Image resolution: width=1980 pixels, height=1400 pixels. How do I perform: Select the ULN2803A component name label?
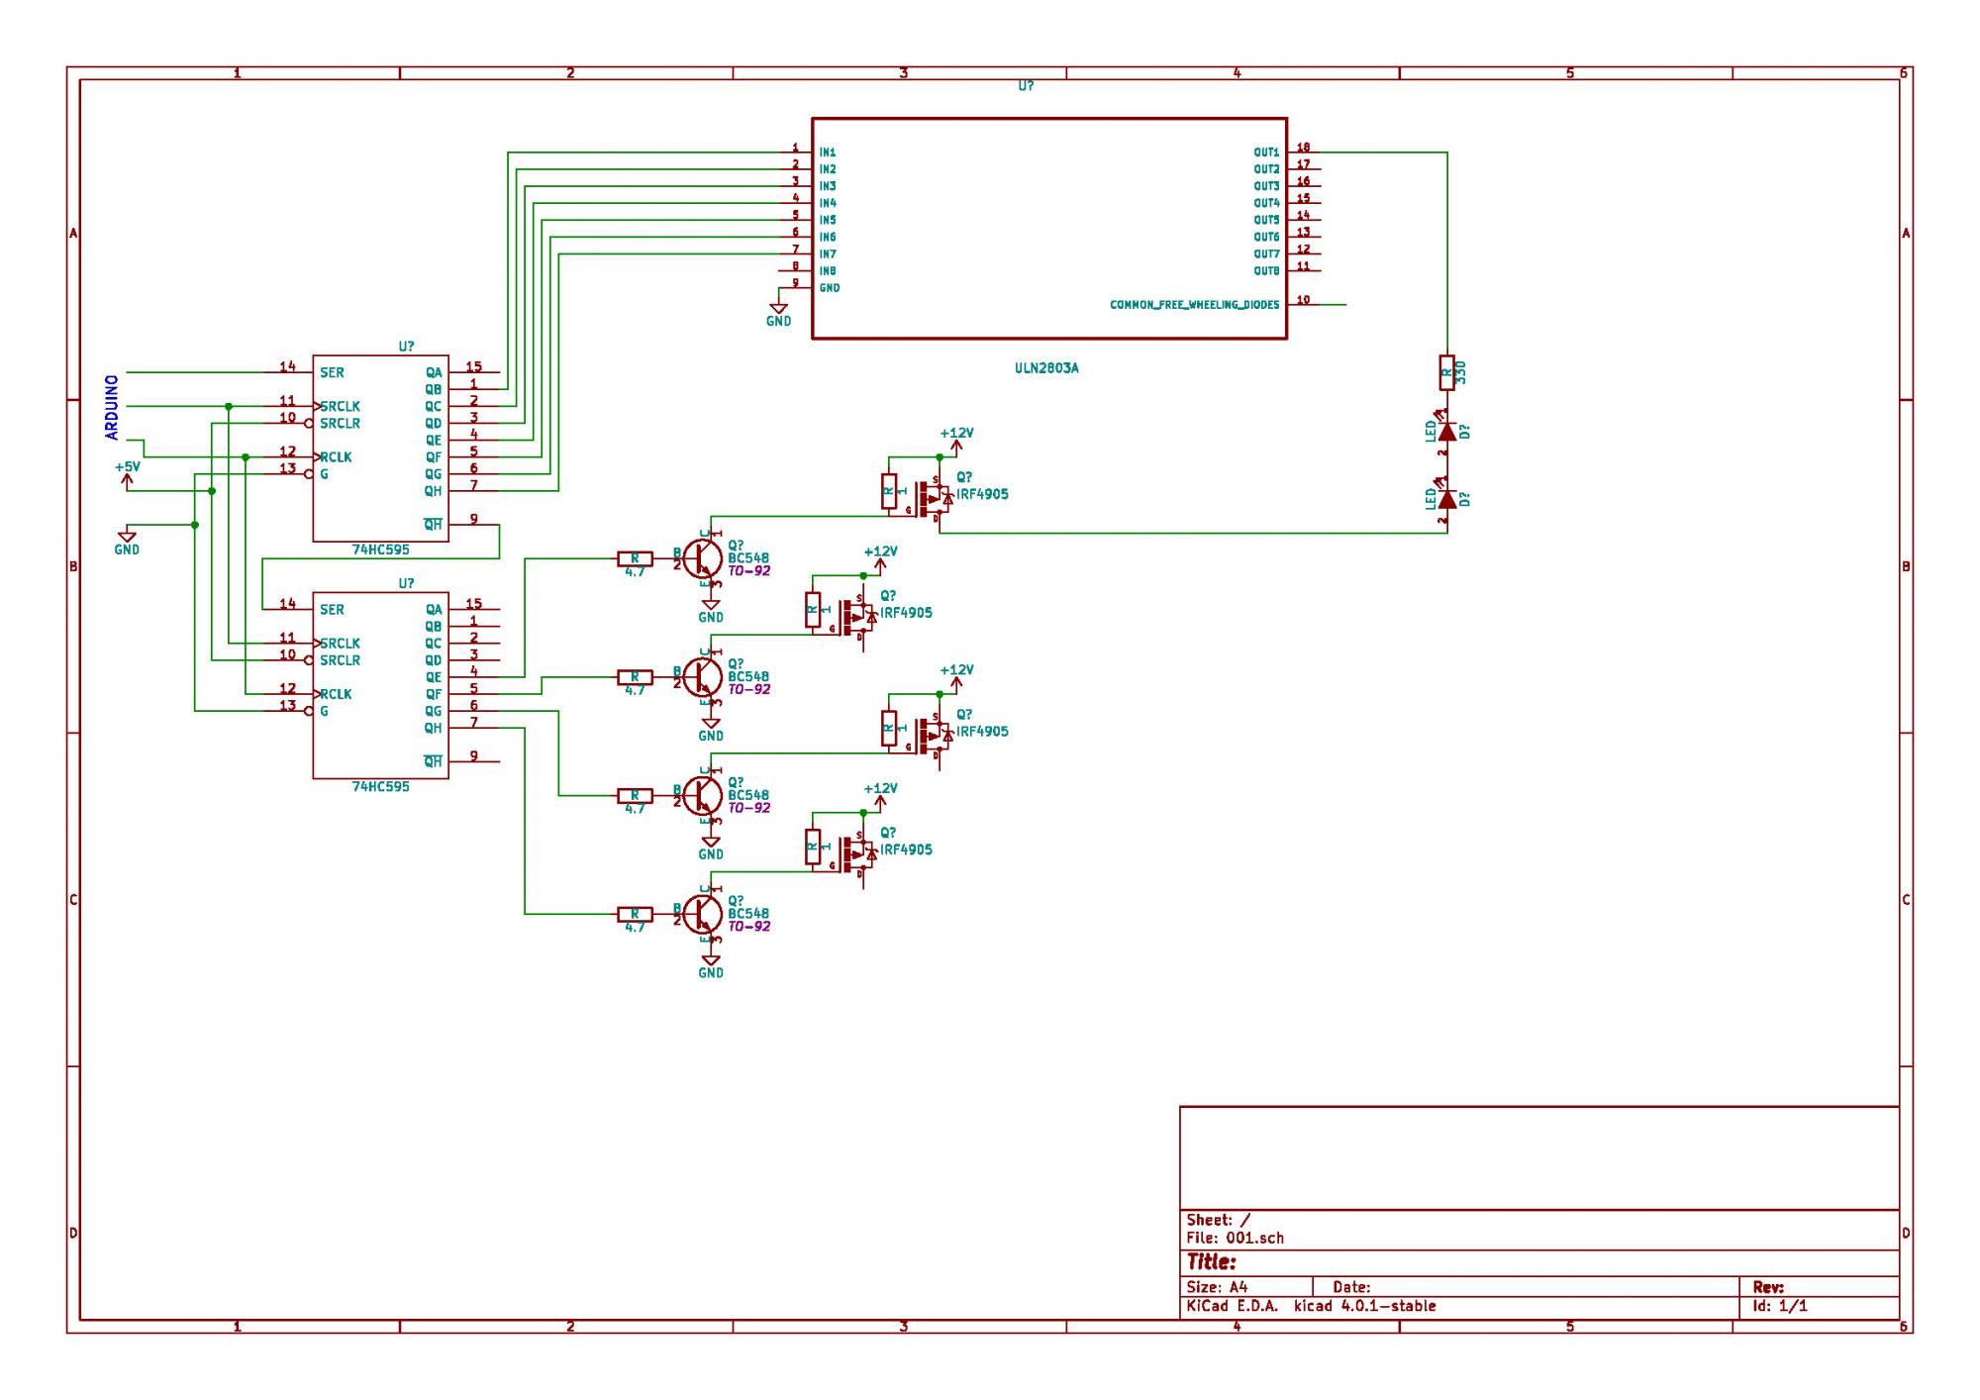coord(1046,368)
